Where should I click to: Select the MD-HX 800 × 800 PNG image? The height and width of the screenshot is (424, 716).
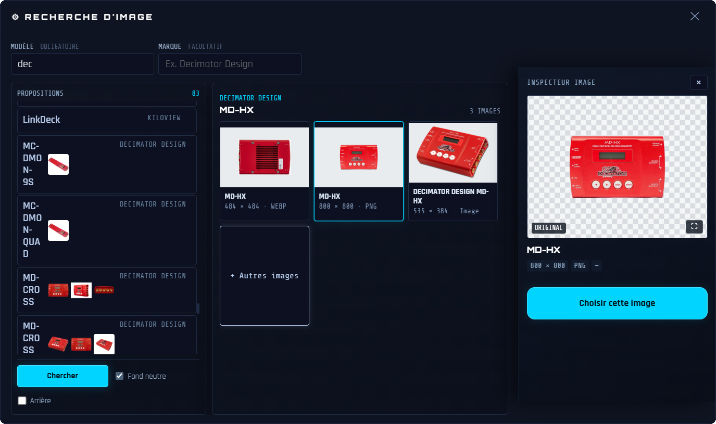(x=359, y=171)
